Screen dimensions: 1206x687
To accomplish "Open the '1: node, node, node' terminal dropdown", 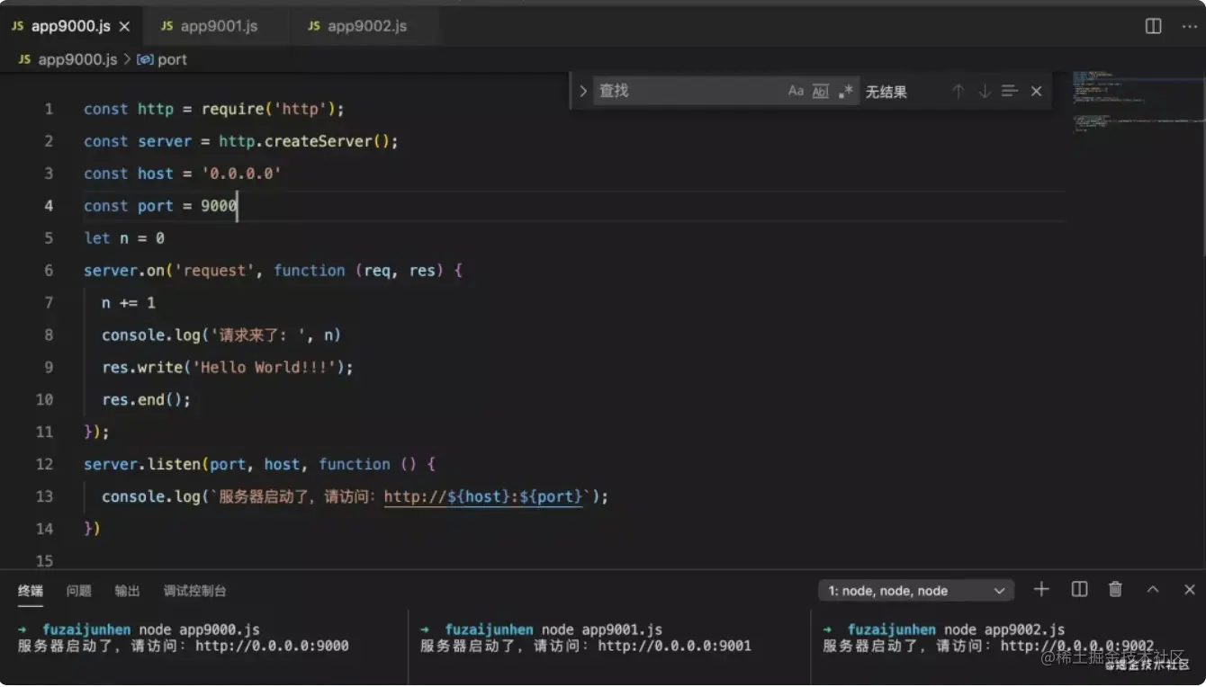I will (916, 591).
